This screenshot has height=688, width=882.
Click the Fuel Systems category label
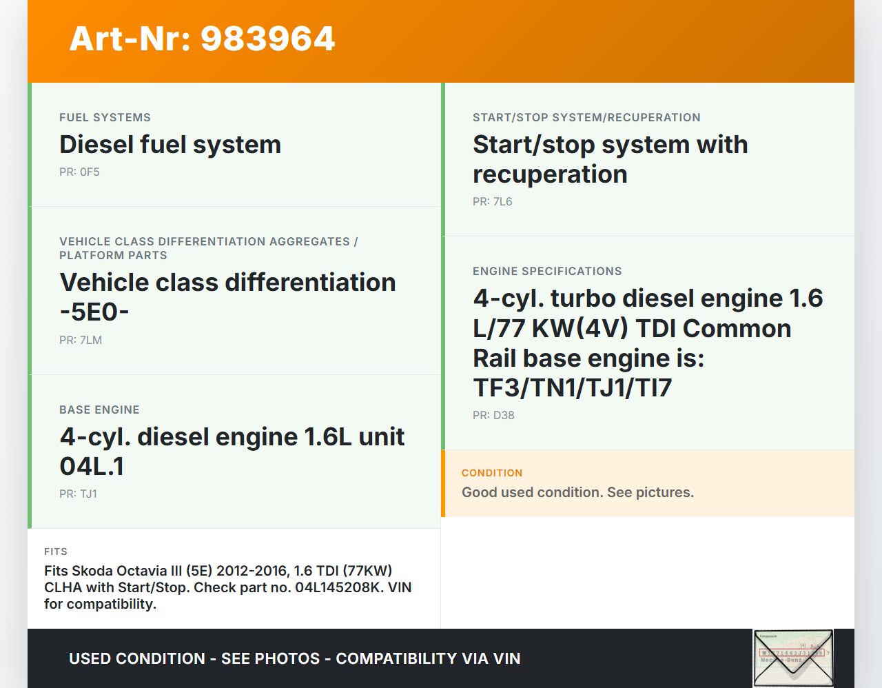click(x=105, y=118)
